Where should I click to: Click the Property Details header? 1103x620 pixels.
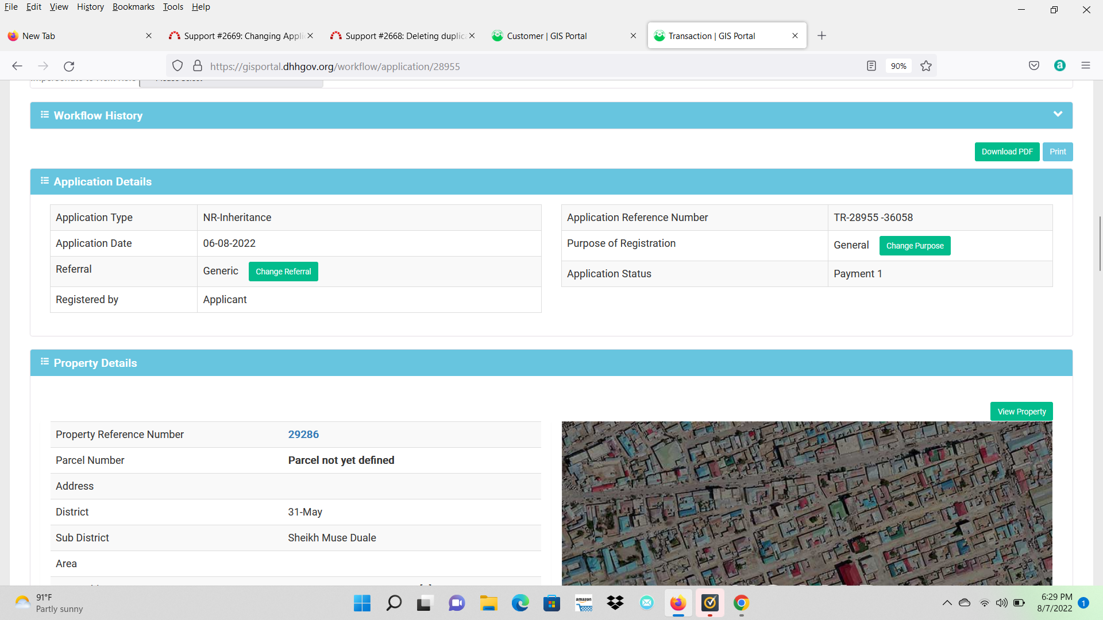coord(551,363)
